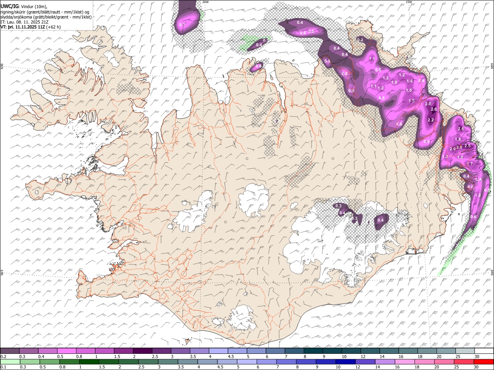Click the 0.3 swatch in the green rain legend
The image size is (494, 370).
click(30, 362)
